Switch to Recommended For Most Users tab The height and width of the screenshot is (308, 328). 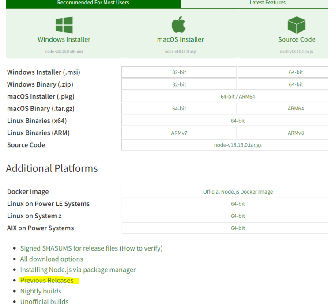93,4
